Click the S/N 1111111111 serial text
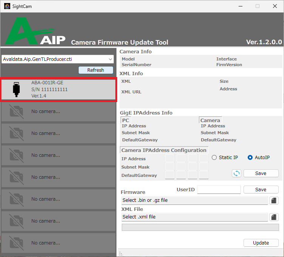Image resolution: width=284 pixels, height=257 pixels. 50,90
